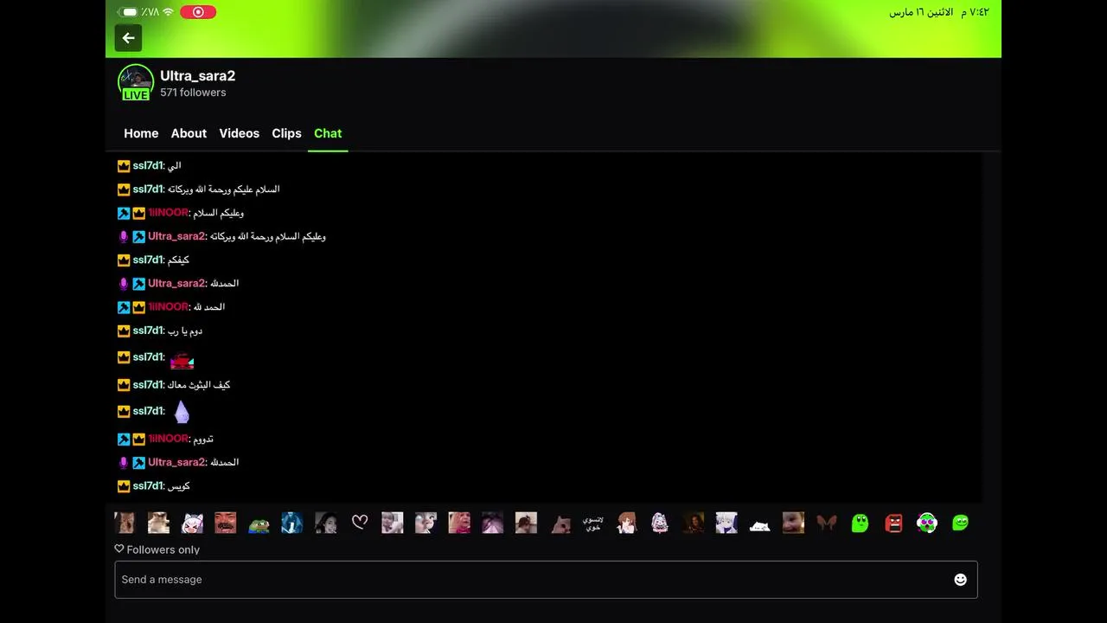1107x623 pixels.
Task: Click username ssl7d1 on the كيف البثوث معاك message
Action: (x=148, y=385)
